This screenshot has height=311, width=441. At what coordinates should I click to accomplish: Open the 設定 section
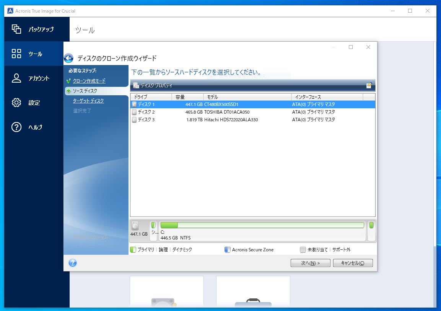pos(34,103)
